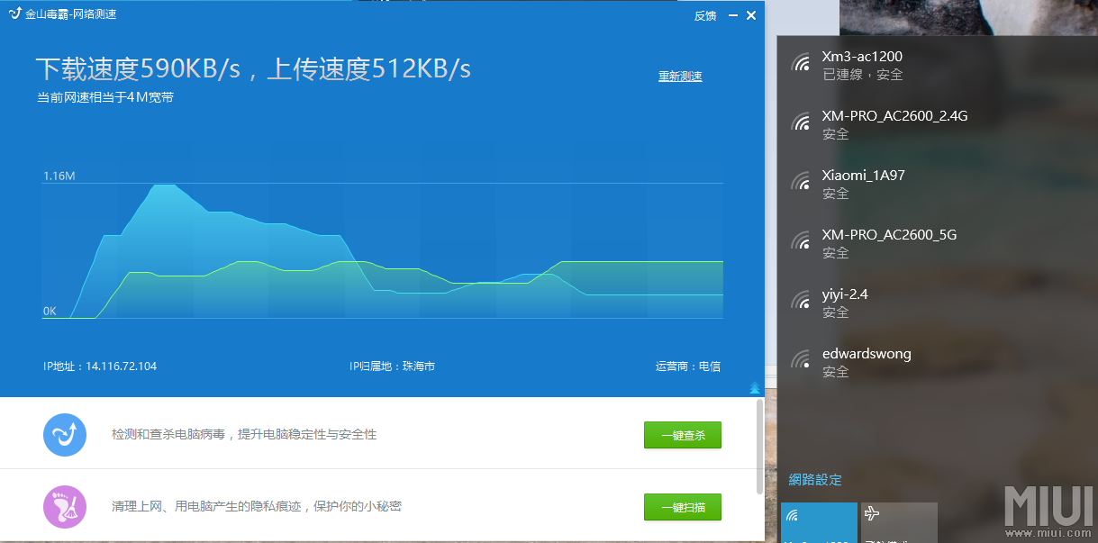
Task: Open 網路設定 network settings link
Action: [815, 480]
